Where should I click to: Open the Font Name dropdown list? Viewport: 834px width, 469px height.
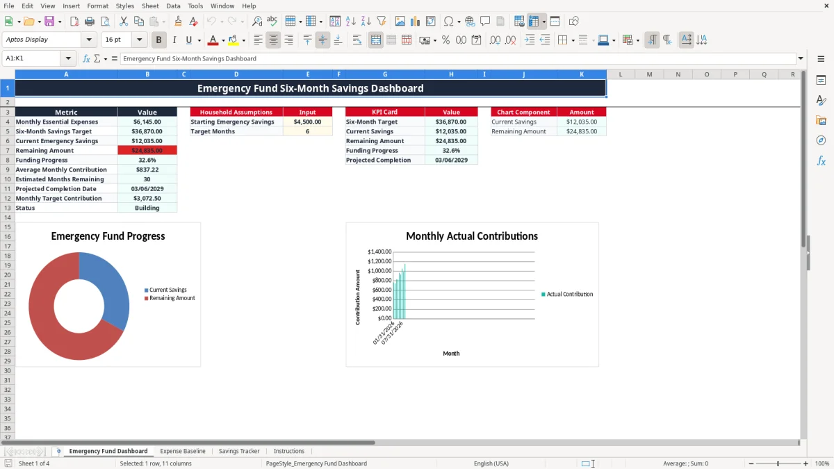[88, 40]
